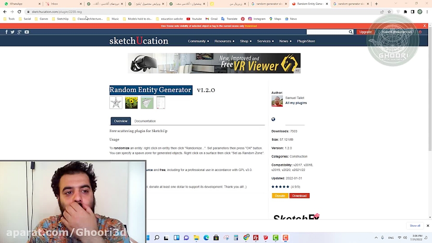Open Microsoft Store from the taskbar
Image resolution: width=432 pixels, height=243 pixels.
point(216,238)
